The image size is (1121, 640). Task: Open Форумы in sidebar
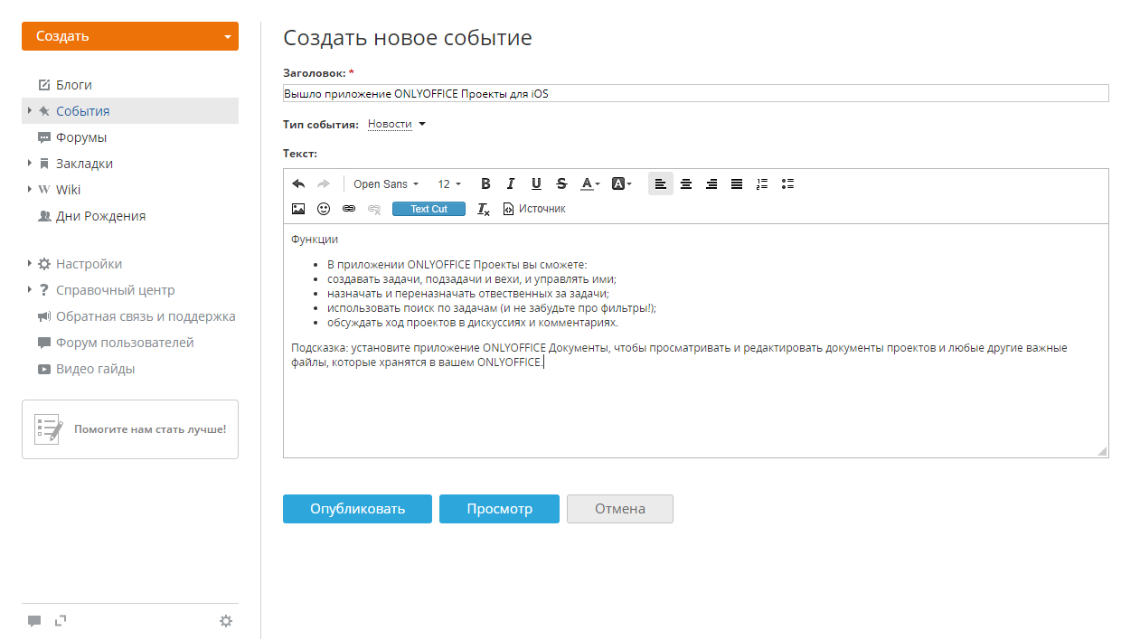click(x=81, y=137)
